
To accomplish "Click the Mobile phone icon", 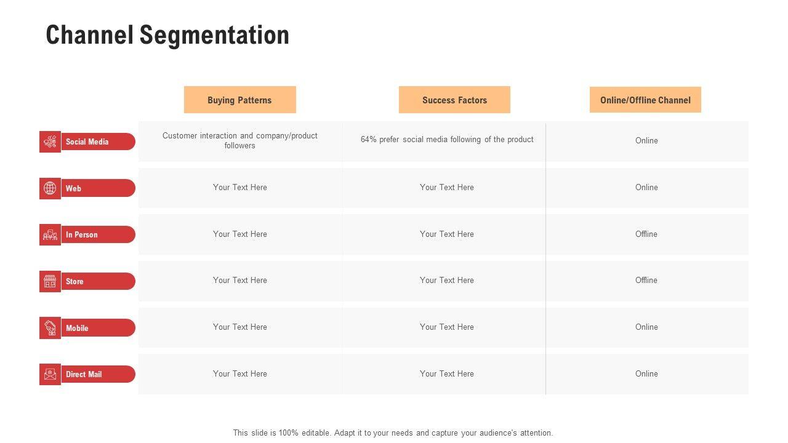I will (50, 328).
